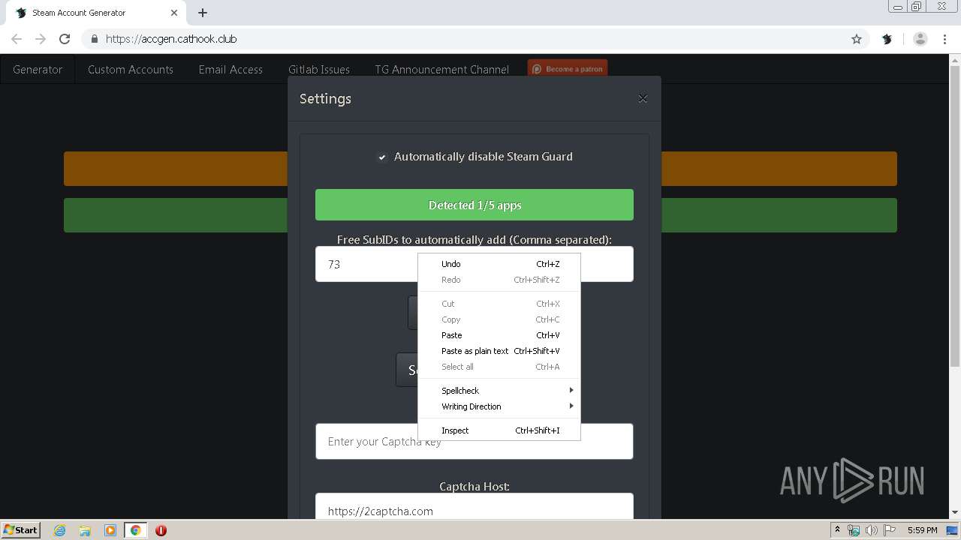The width and height of the screenshot is (961, 540).
Task: Open the Generator nav tab
Action: coord(38,69)
